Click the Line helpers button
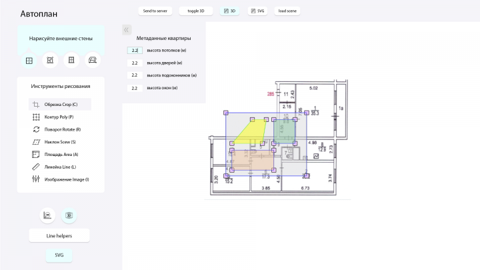Image resolution: width=480 pixels, height=270 pixels. click(x=59, y=236)
